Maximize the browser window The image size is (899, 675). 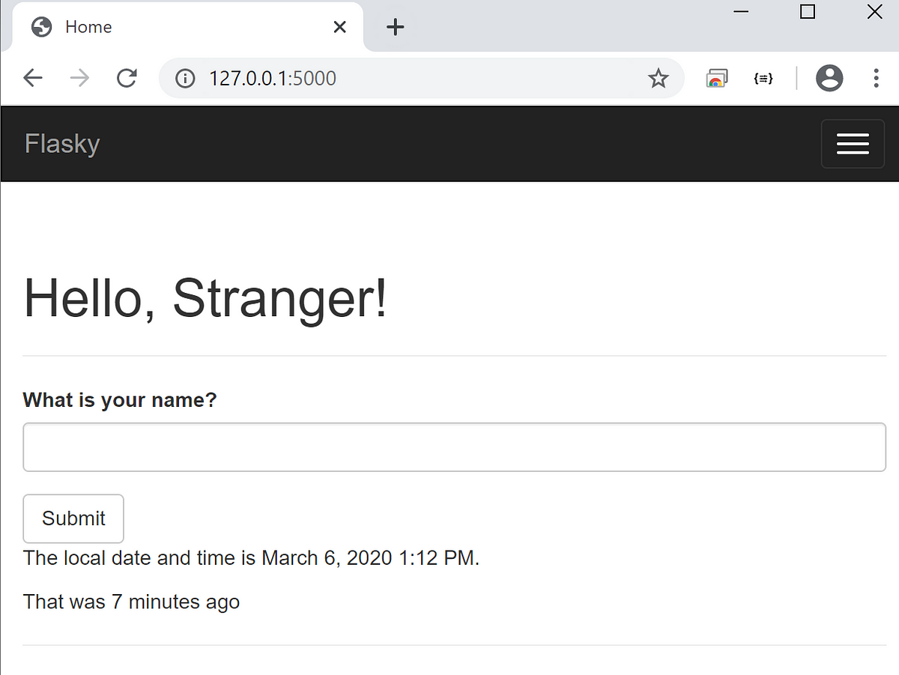pos(807,12)
